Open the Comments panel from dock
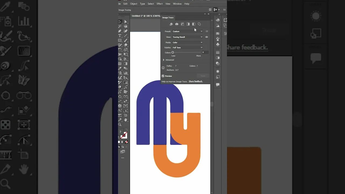Screen dimensions: 345x194 218,85
